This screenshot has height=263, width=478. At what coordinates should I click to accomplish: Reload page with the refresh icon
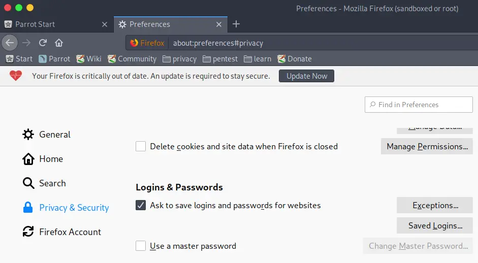tap(43, 43)
